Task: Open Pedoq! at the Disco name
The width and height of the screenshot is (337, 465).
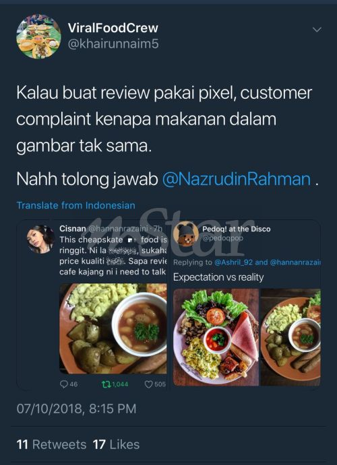Action: 237,229
